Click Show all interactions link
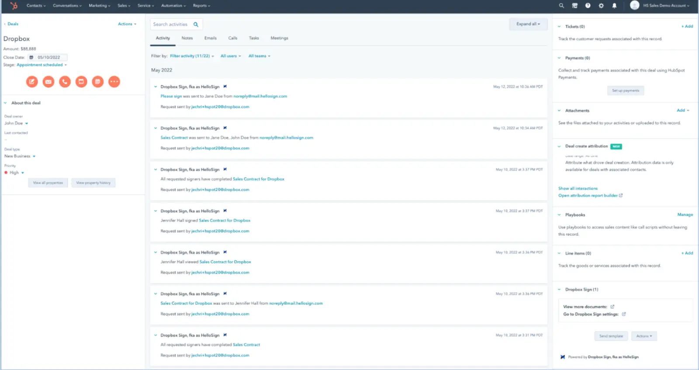 click(x=578, y=188)
